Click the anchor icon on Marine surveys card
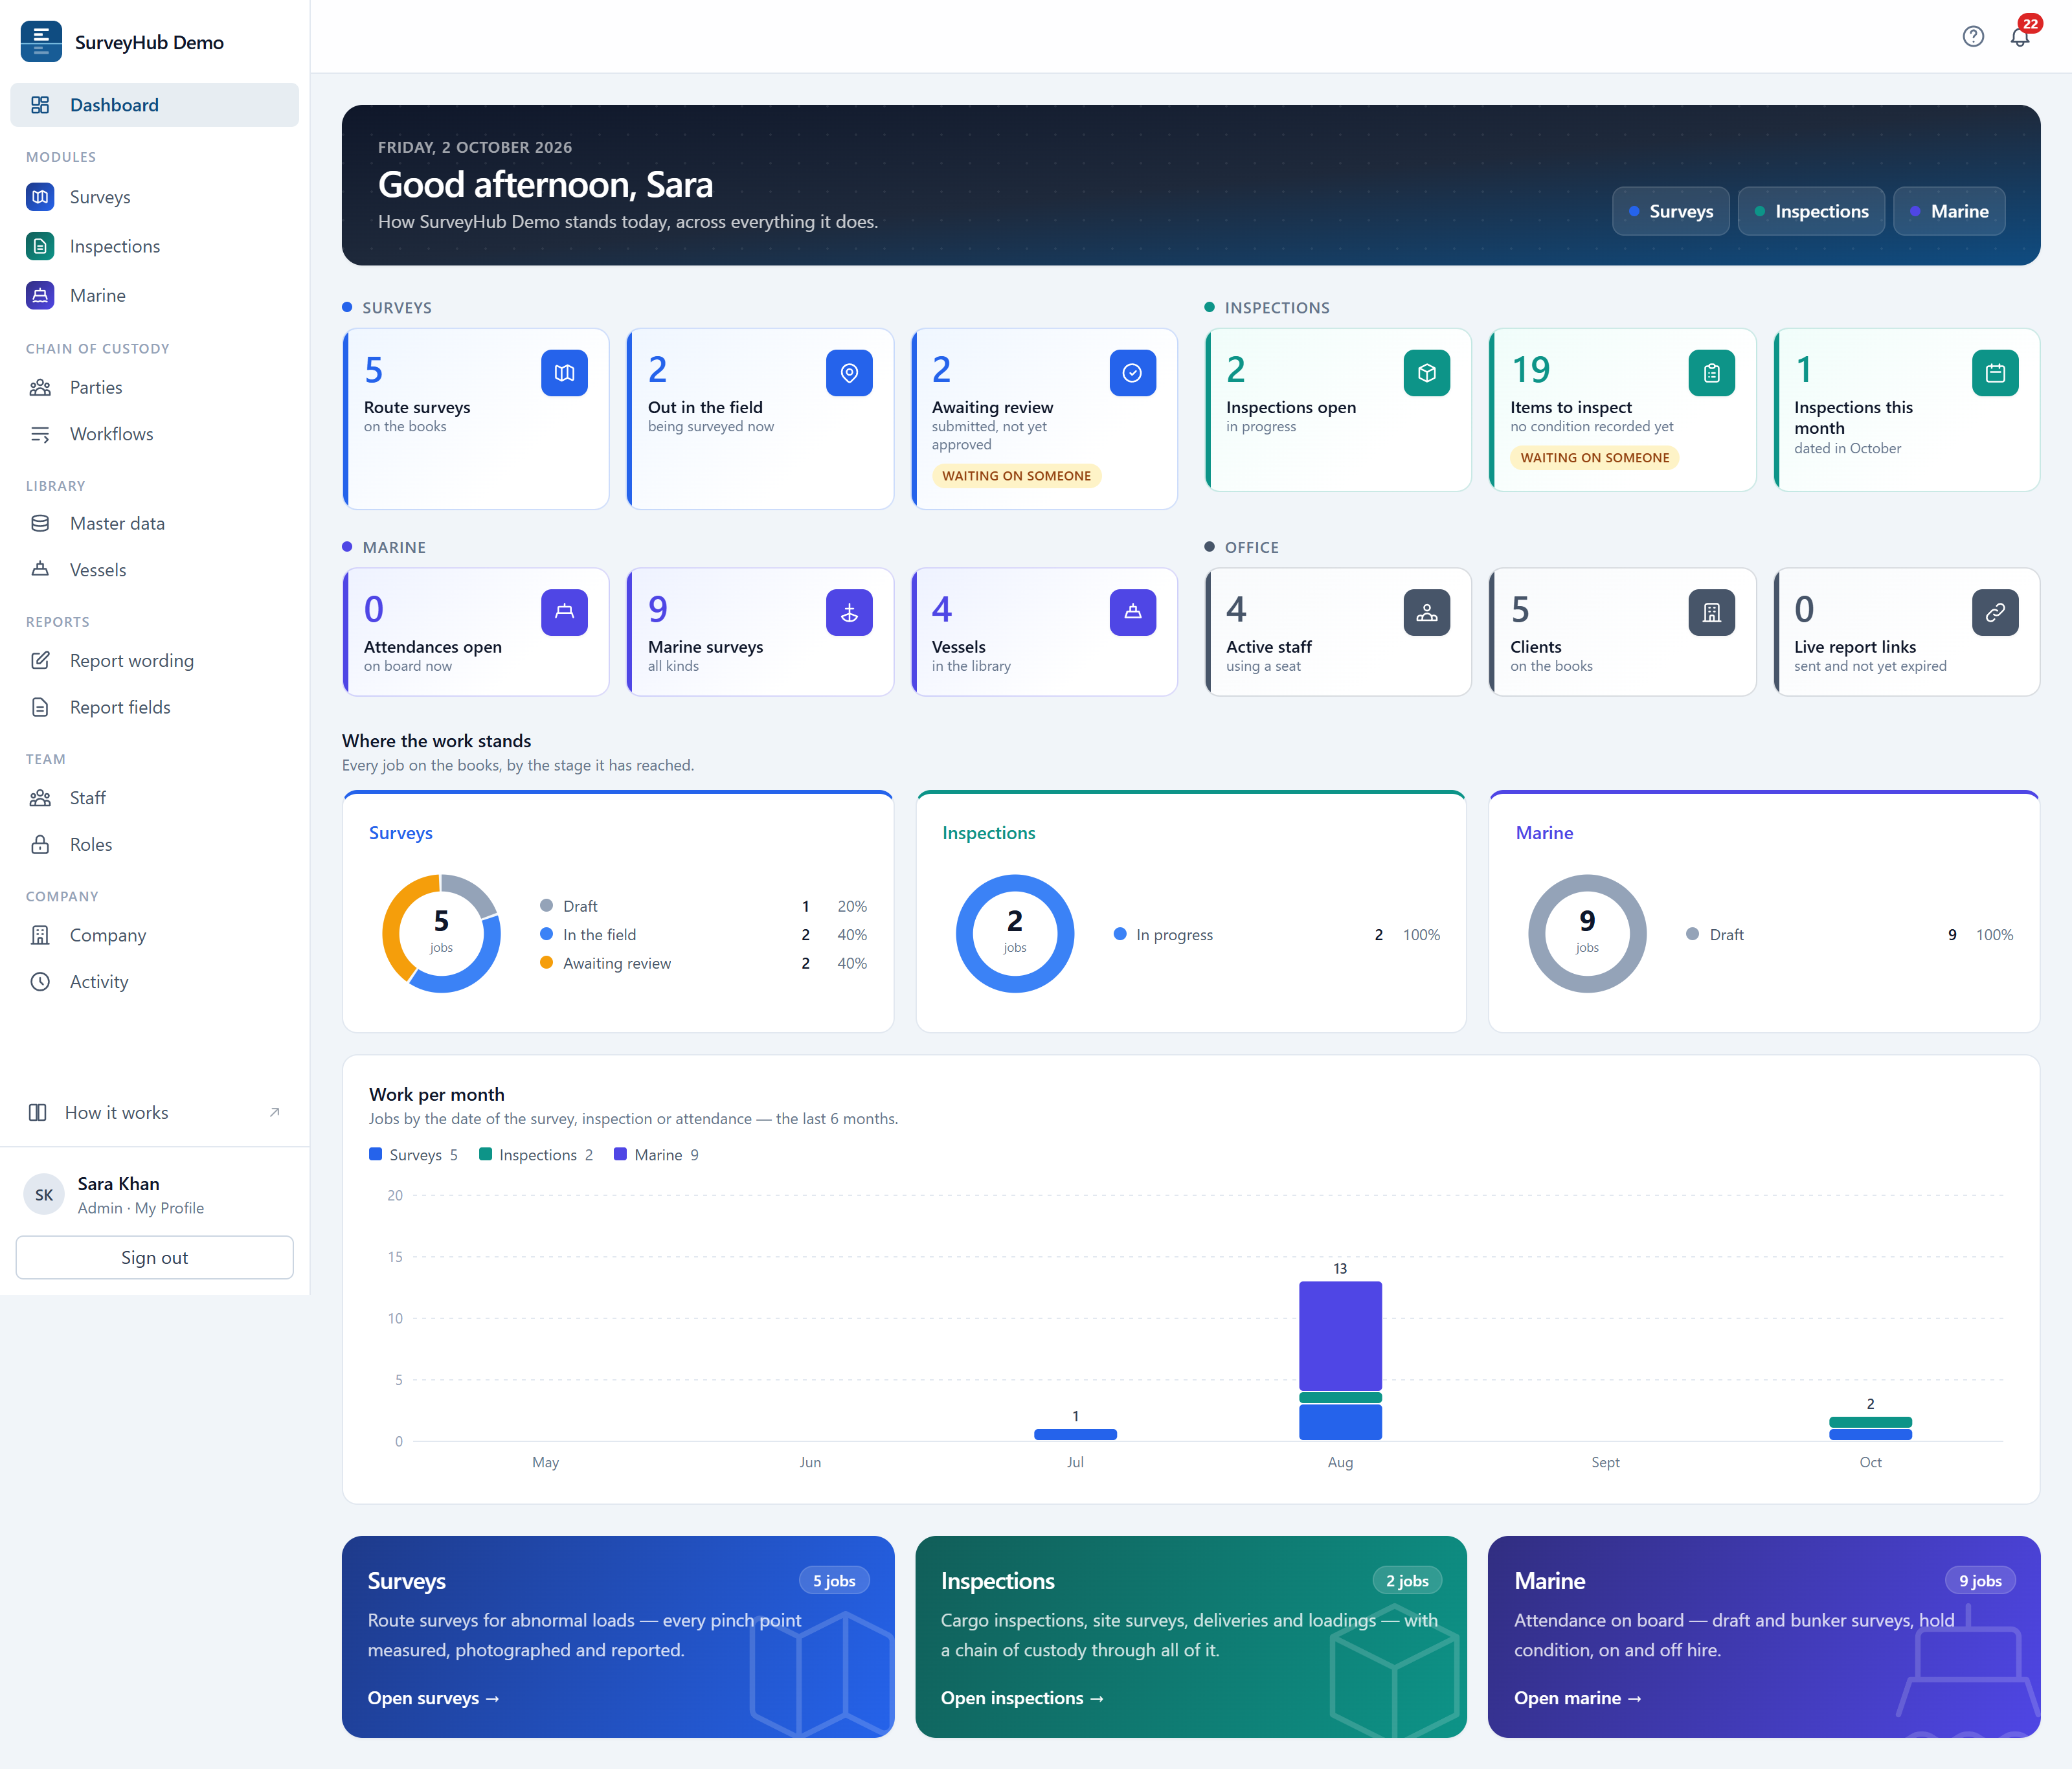 point(849,612)
